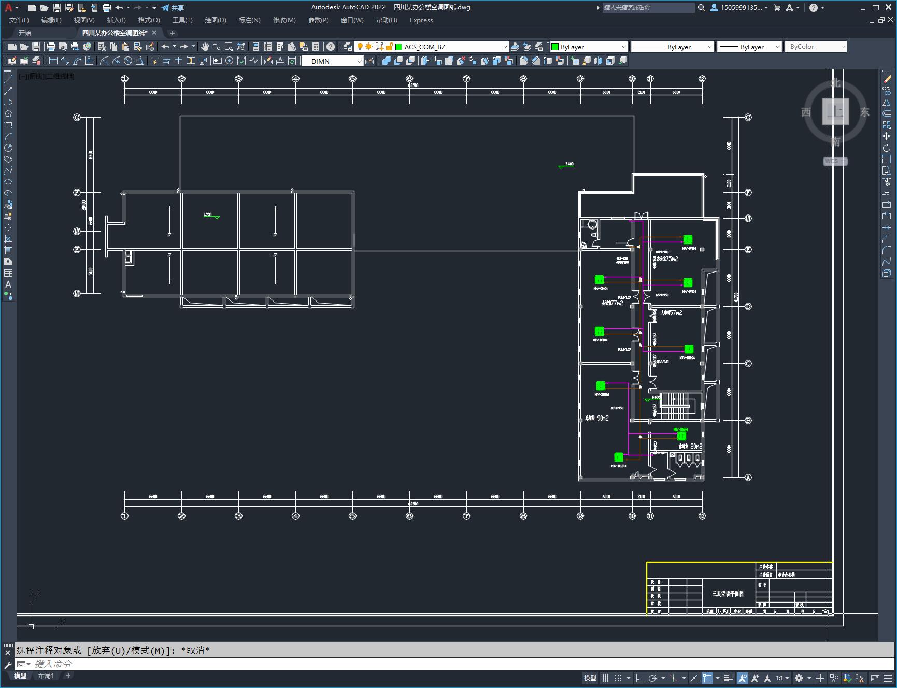Viewport: 897px width, 688px height.
Task: Toggle grid display in status bar
Action: [605, 678]
